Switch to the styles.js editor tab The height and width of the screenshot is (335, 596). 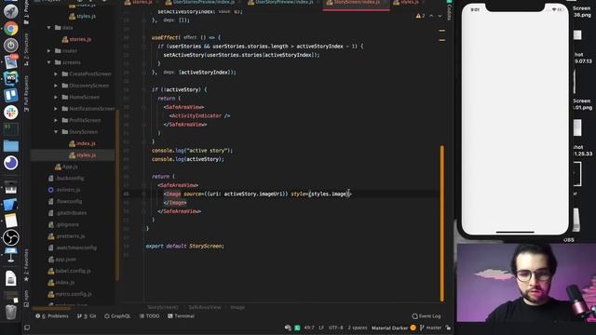(408, 3)
